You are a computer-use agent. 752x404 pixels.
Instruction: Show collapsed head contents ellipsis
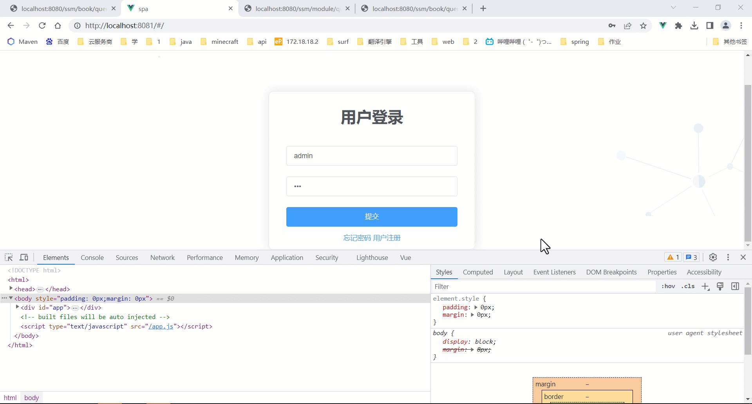click(x=40, y=289)
